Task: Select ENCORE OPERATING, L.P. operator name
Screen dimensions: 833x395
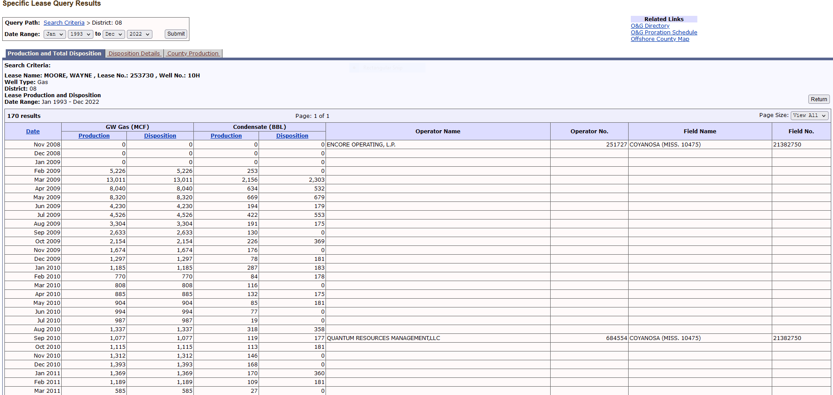Action: pyautogui.click(x=361, y=145)
